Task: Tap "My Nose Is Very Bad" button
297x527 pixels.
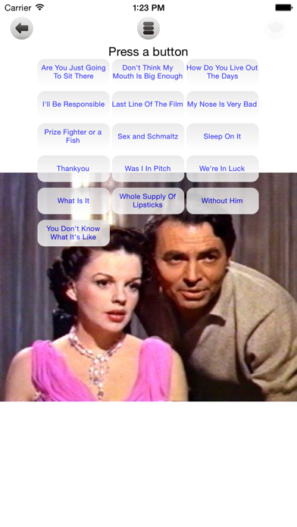Action: pyautogui.click(x=222, y=104)
